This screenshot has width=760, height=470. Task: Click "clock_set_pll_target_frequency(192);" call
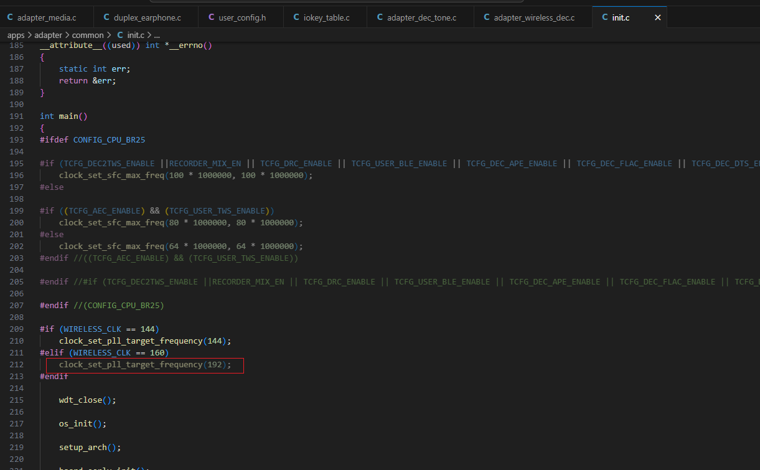coord(145,364)
